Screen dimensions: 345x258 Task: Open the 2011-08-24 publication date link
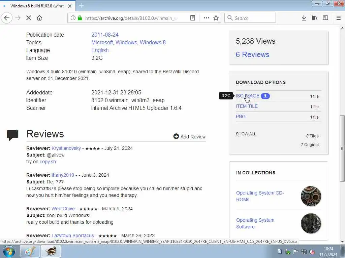pyautogui.click(x=105, y=35)
